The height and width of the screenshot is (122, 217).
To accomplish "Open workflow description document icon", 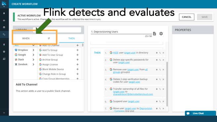I will (x=154, y=34).
